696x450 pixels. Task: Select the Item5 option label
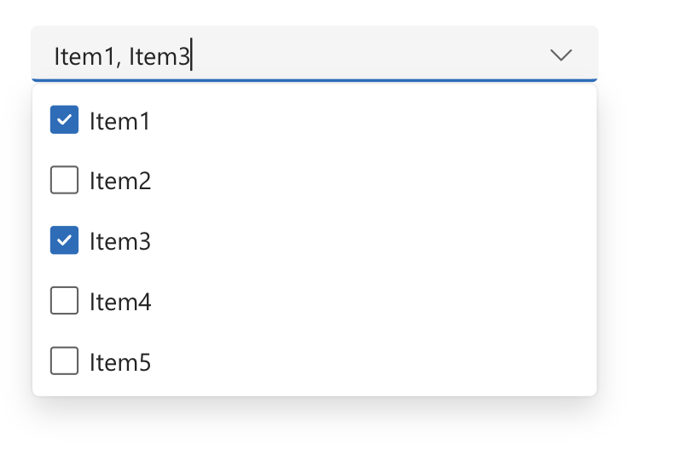(119, 362)
